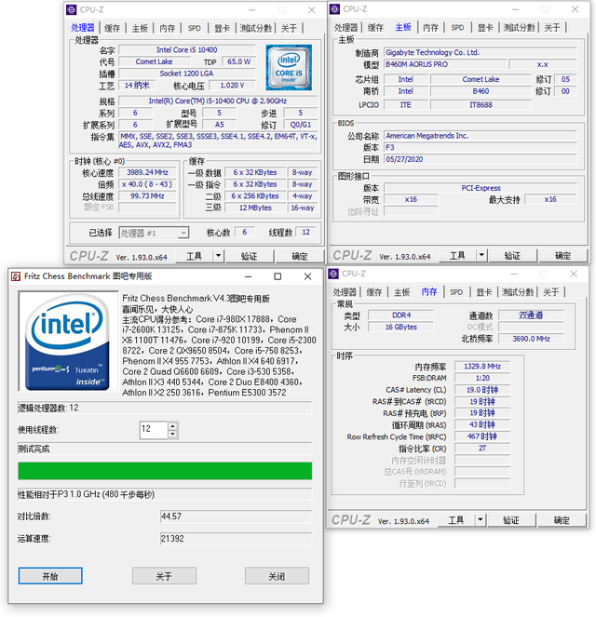
Task: Switch to 缓存 tab in processor window
Action: point(112,28)
